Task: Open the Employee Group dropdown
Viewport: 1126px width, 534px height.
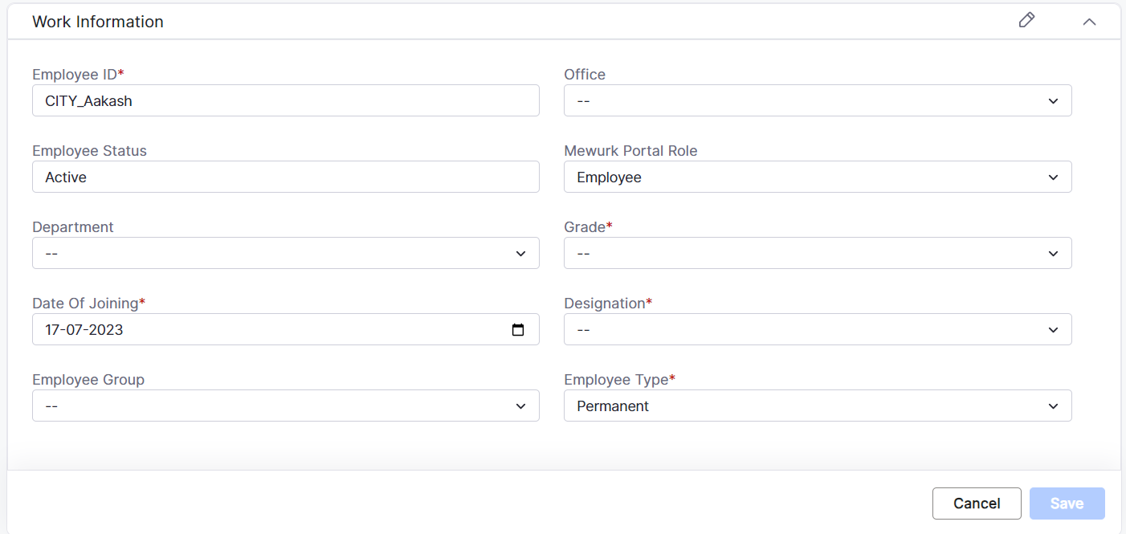Action: [285, 406]
